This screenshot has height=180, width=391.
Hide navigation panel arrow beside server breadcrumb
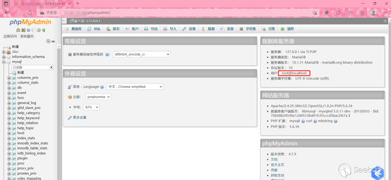click(x=64, y=21)
